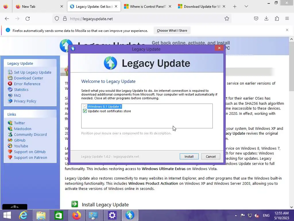Open the YouTube link
This screenshot has width=294, height=221.
(x=21, y=146)
